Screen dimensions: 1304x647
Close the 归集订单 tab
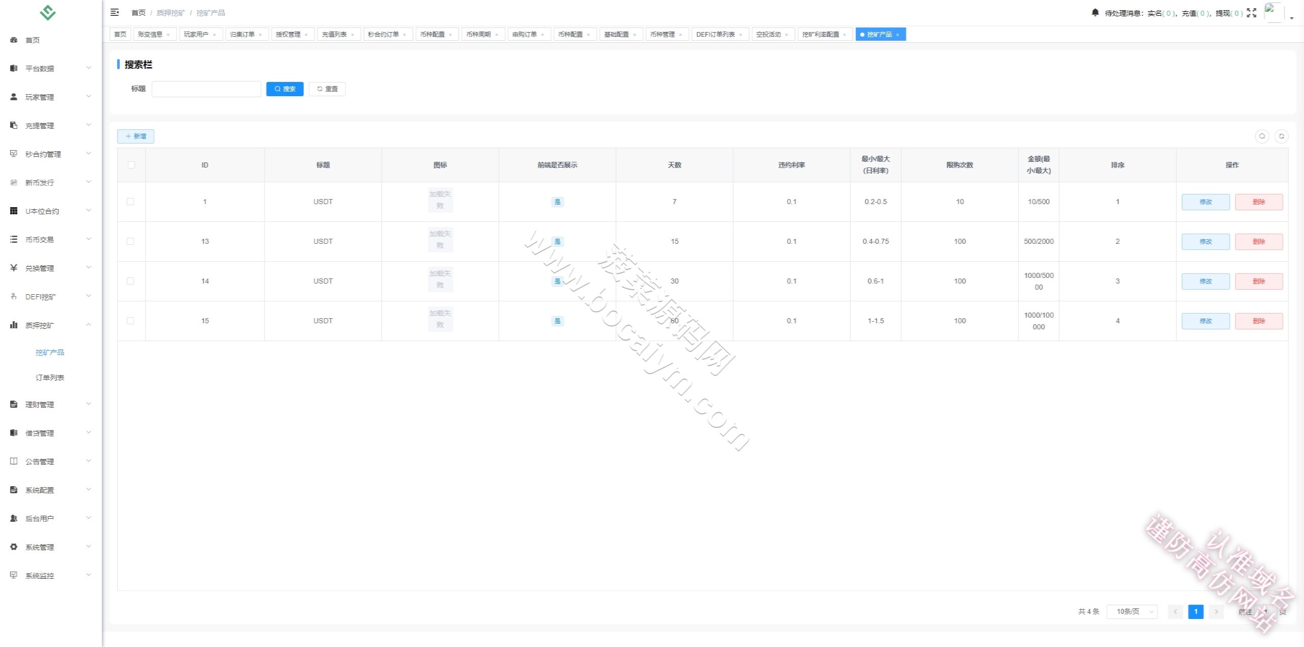(x=260, y=35)
